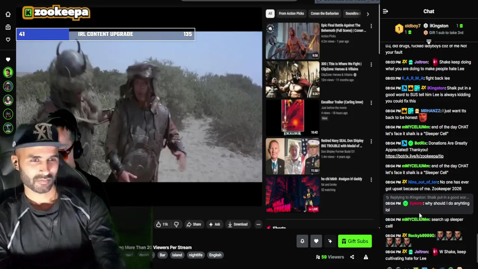Open options menu for Retired Navy SEAL video
This screenshot has height=269, width=478.
point(371,142)
